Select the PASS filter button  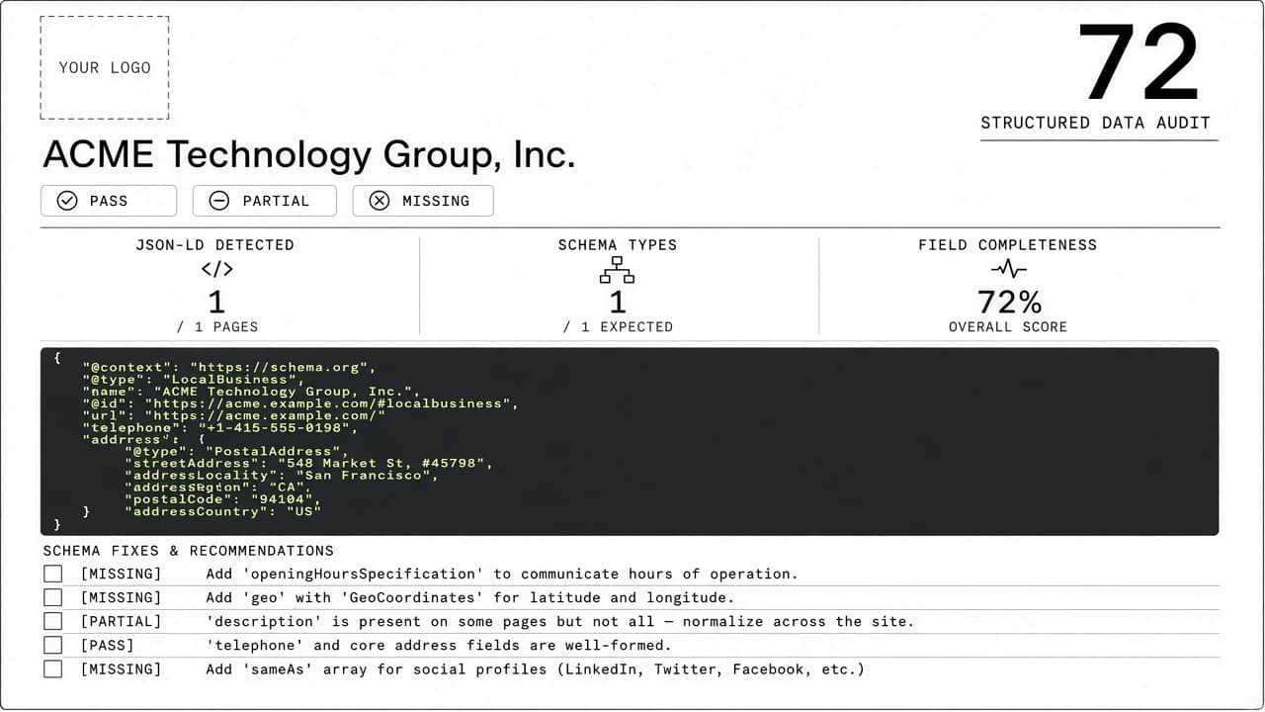109,201
